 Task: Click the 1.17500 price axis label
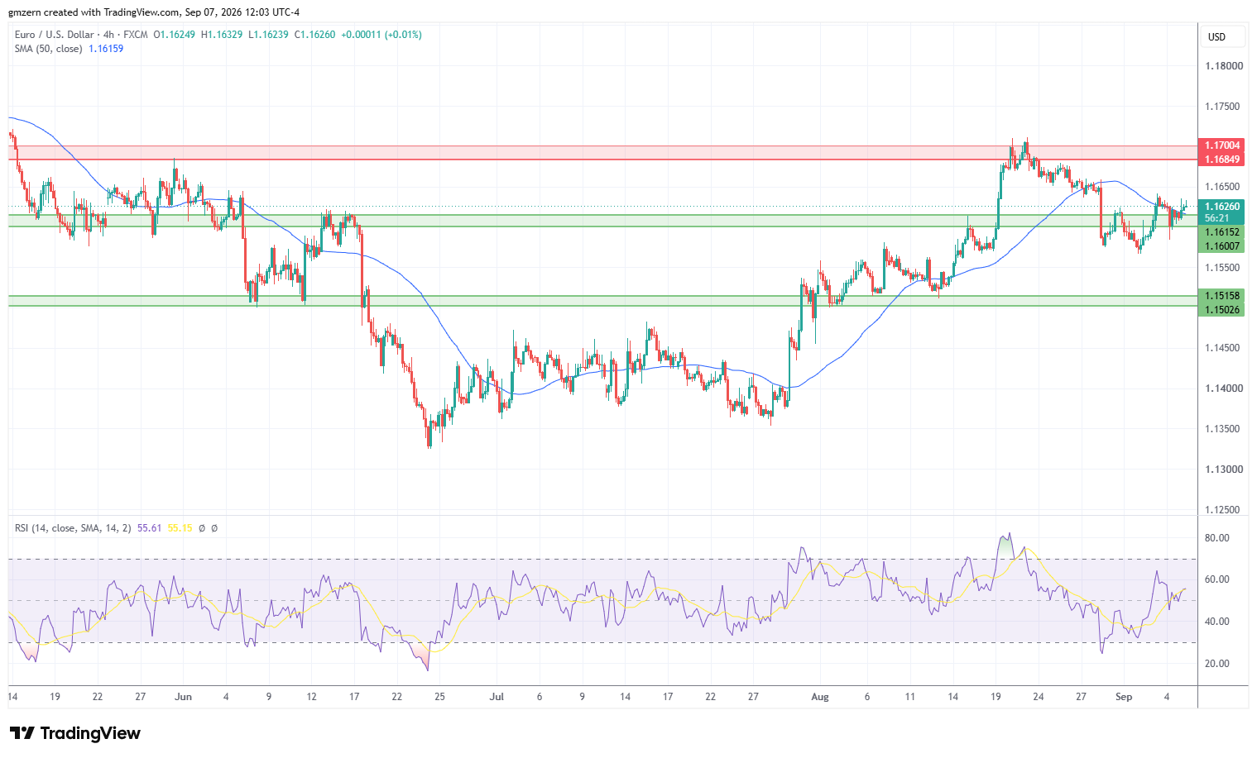pyautogui.click(x=1222, y=107)
